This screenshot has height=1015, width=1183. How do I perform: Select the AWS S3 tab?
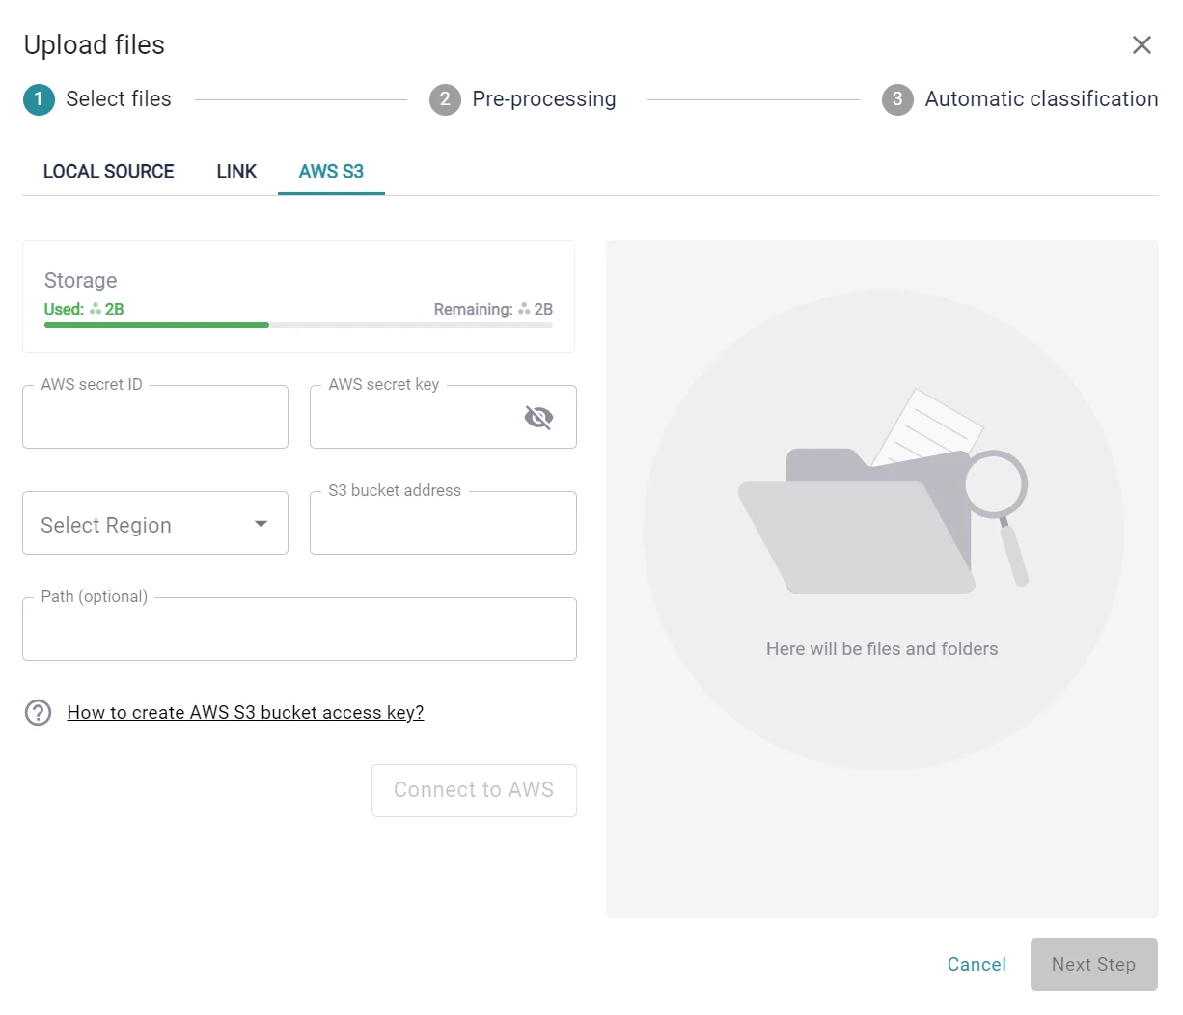coord(331,172)
